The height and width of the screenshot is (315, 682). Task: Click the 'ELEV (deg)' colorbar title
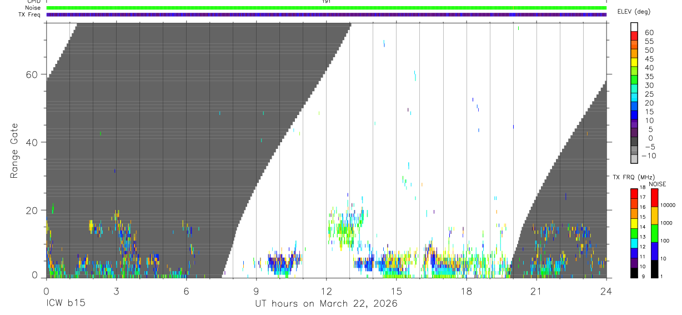click(634, 12)
